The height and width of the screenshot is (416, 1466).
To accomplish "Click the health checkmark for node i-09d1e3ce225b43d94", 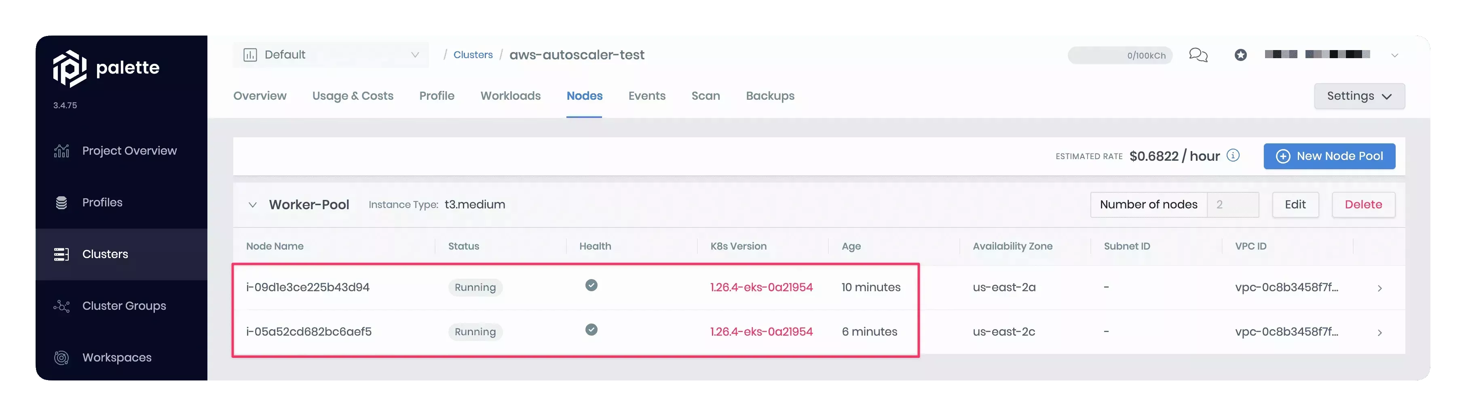I will pos(591,286).
